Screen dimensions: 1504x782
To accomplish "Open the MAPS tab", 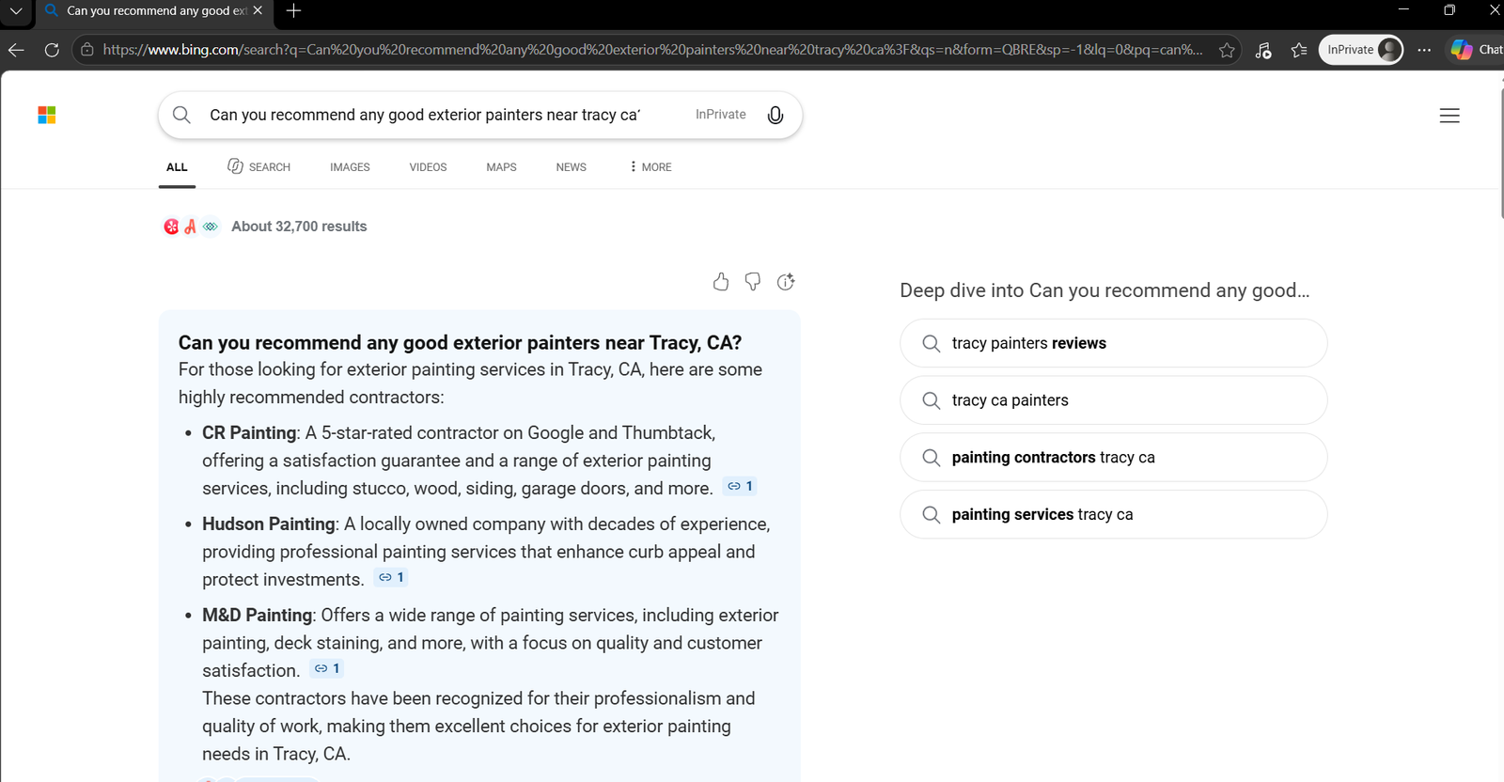I will click(501, 167).
